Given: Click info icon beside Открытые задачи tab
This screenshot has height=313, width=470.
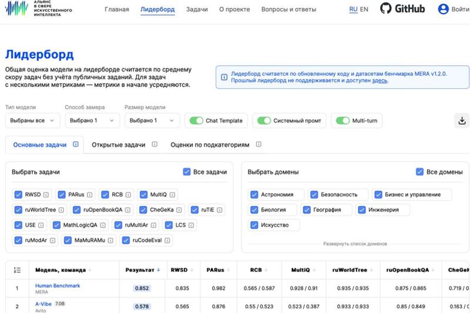Looking at the screenshot, I should tap(155, 144).
